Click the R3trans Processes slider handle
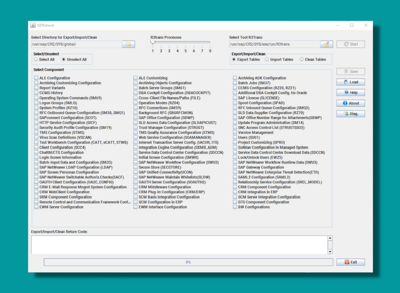400x293 pixels. coord(153,42)
